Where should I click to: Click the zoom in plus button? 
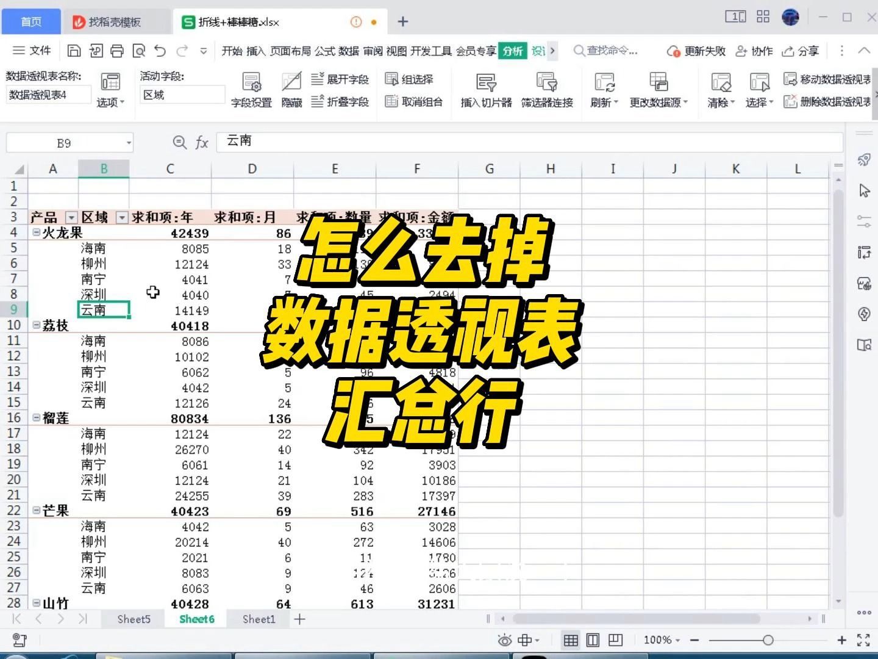pyautogui.click(x=842, y=640)
